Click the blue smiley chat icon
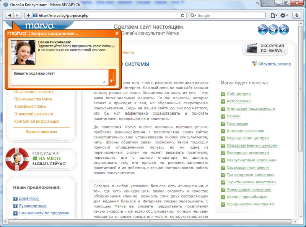Image resolution: width=306 pixels, height=227 pixels. (273, 29)
